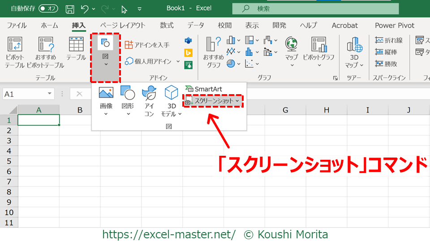Open the Data (データ) ribbon tab
Viewport: 430px width, 241px height.
(195, 25)
